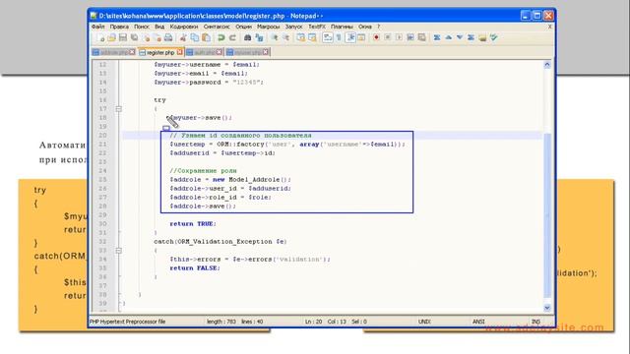
Task: Start macro recording with red Record icon
Action: point(376,37)
